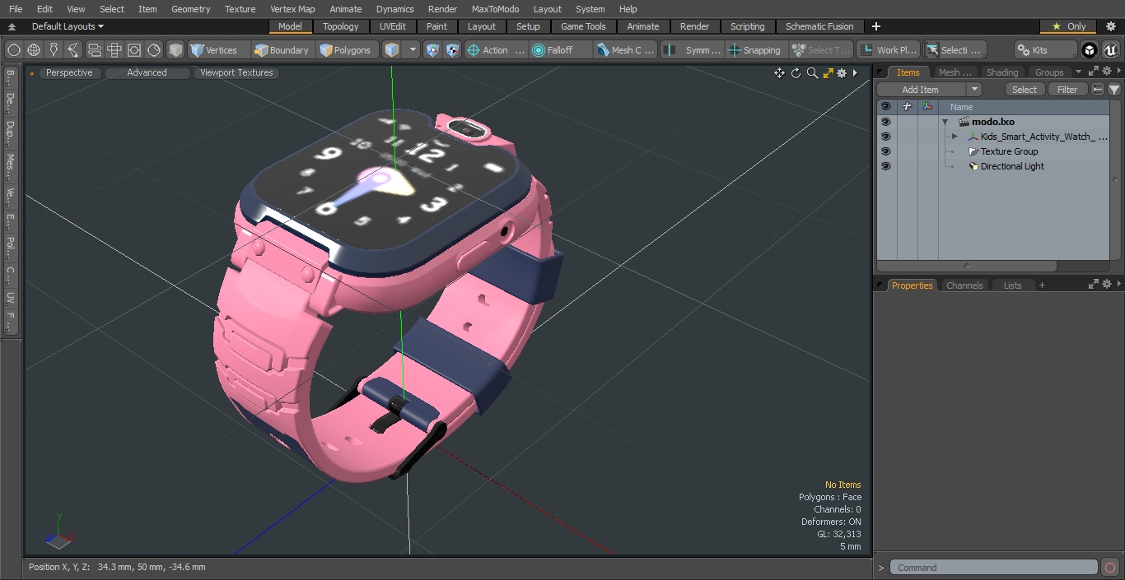
Task: Click the viewport rotate icon
Action: pos(796,73)
